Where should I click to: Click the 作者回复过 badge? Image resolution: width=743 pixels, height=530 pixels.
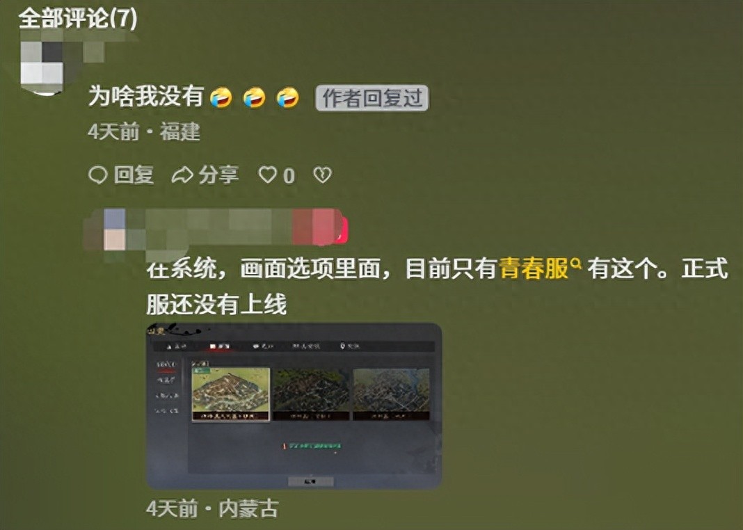372,98
